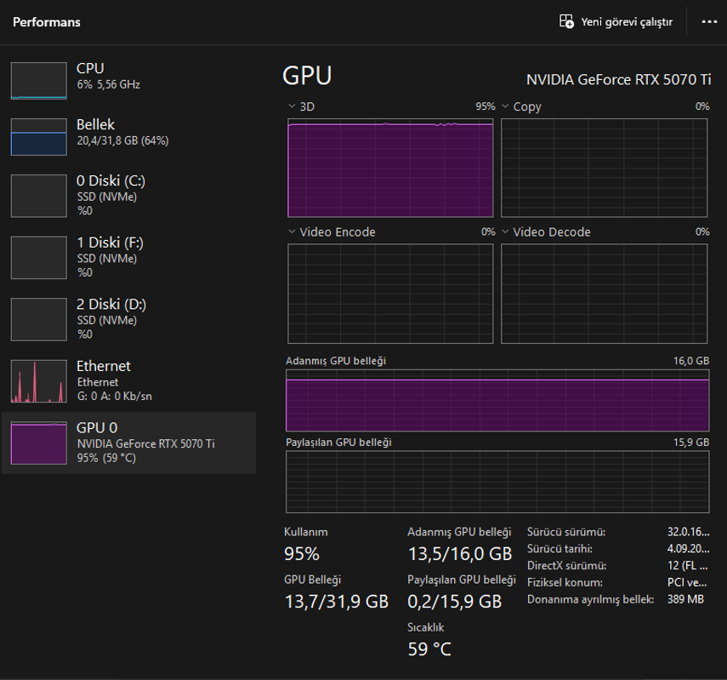Open the Video Decode graph dropdown
727x680 pixels.
coord(505,231)
